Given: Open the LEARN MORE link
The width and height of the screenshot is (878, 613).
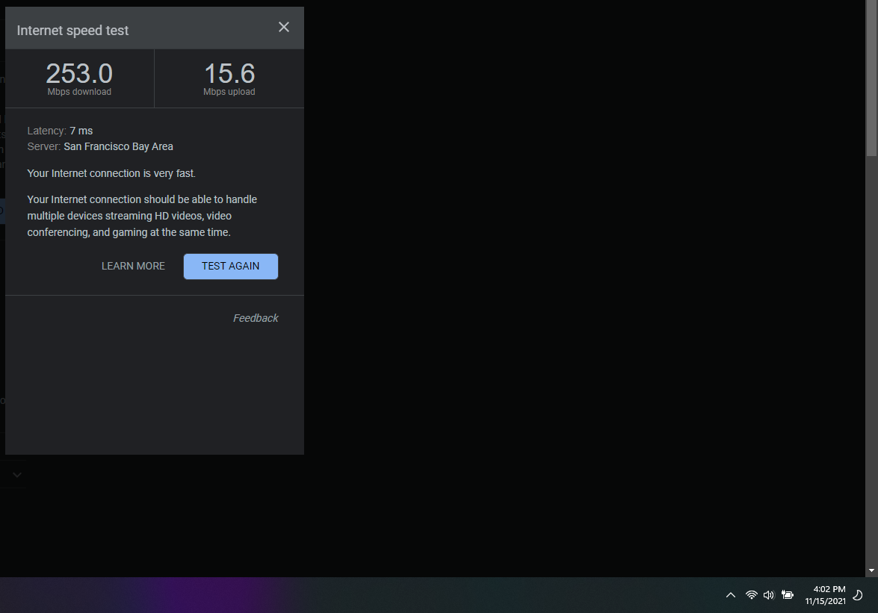Looking at the screenshot, I should pos(133,267).
